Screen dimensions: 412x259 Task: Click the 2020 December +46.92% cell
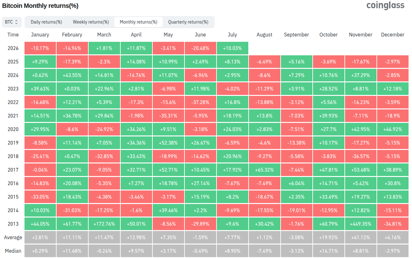(393, 129)
